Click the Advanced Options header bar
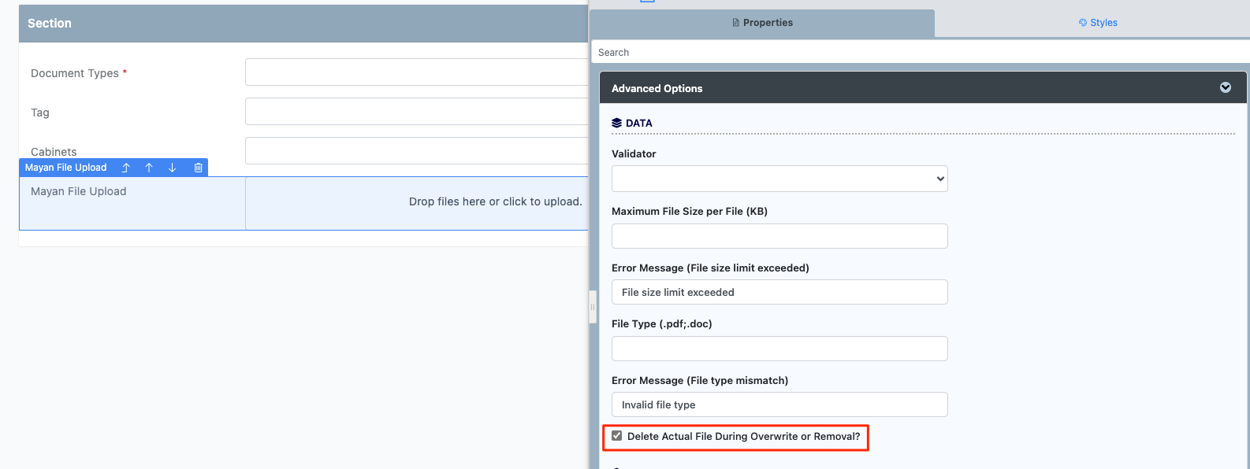Viewport: 1250px width, 469px height. pos(923,88)
